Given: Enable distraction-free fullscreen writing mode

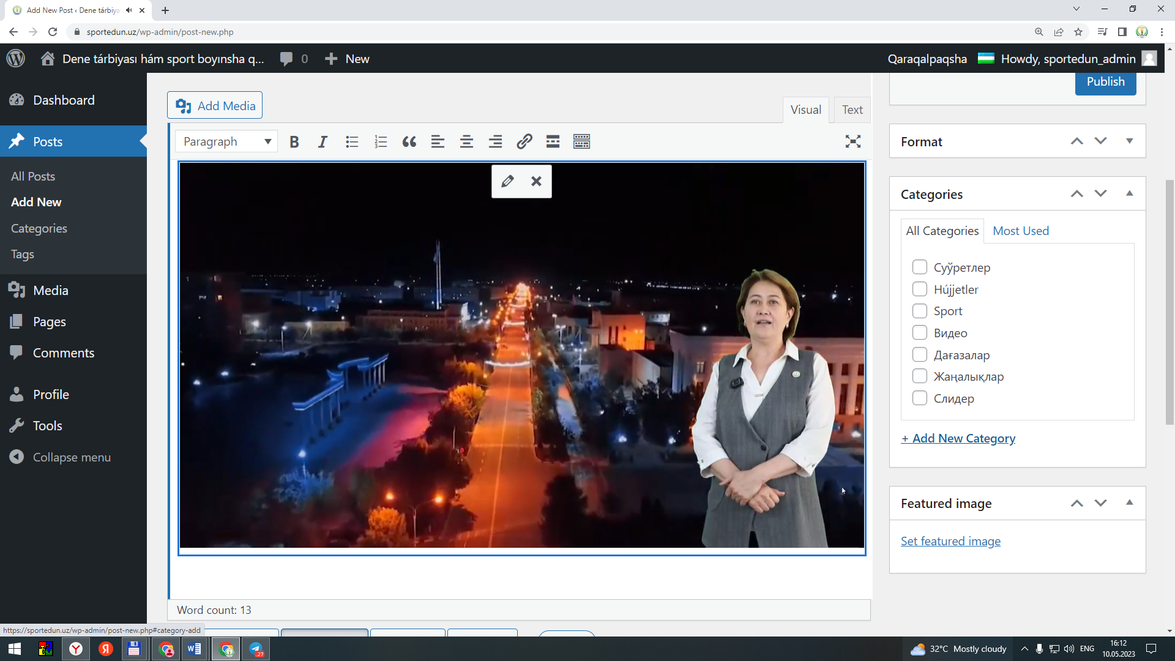Looking at the screenshot, I should pyautogui.click(x=853, y=142).
